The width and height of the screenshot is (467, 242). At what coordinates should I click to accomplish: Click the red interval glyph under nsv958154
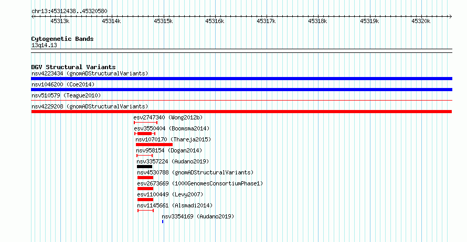145,156
